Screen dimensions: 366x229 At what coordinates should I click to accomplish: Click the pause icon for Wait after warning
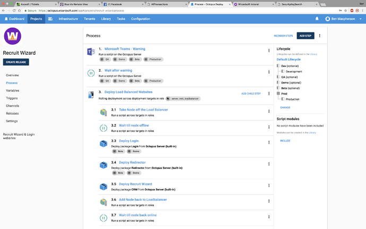point(91,73)
